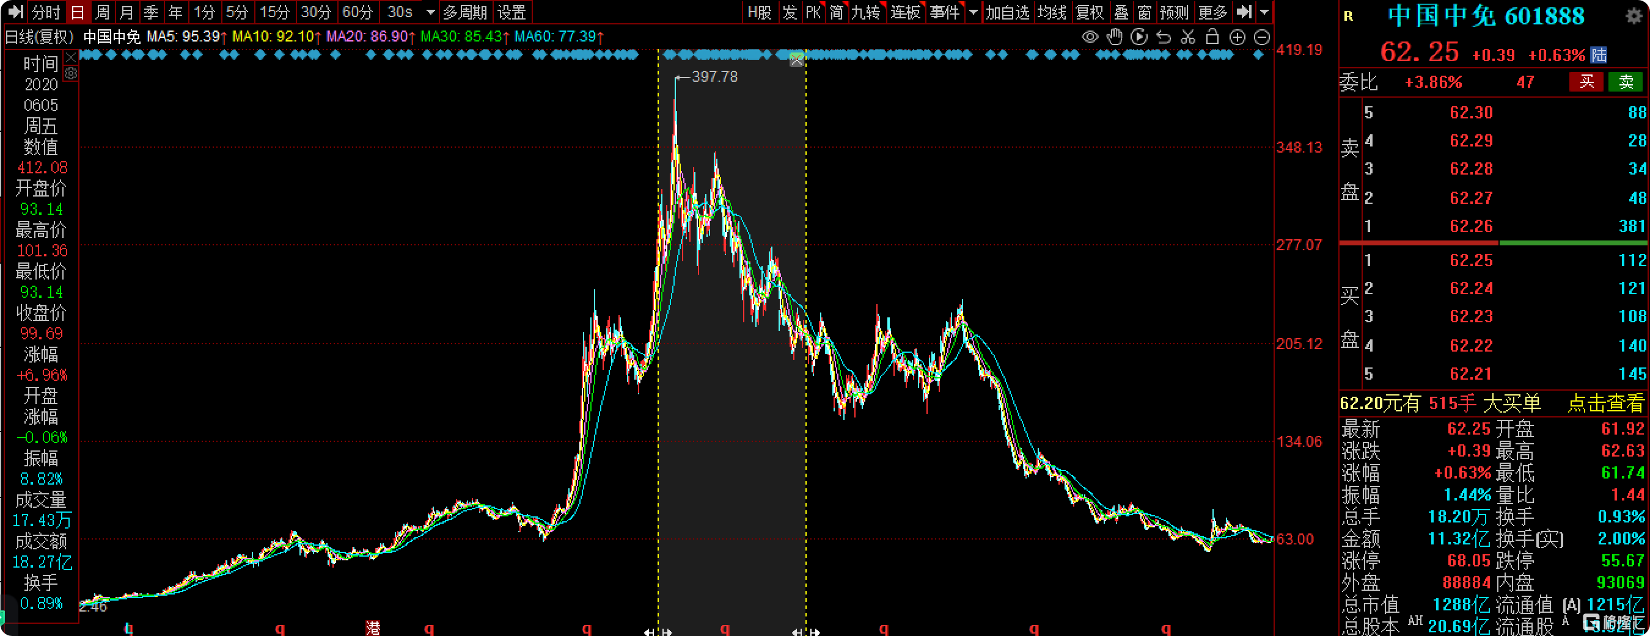
Task: Expand the far-right toolbar dropdown arrow
Action: (x=1264, y=12)
